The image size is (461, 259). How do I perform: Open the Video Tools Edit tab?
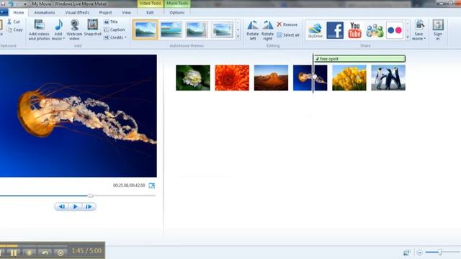[x=150, y=13]
